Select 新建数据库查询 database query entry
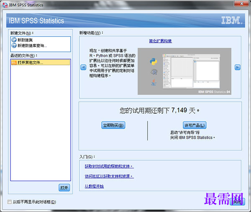The width and height of the screenshot is (251, 212). pos(41,46)
